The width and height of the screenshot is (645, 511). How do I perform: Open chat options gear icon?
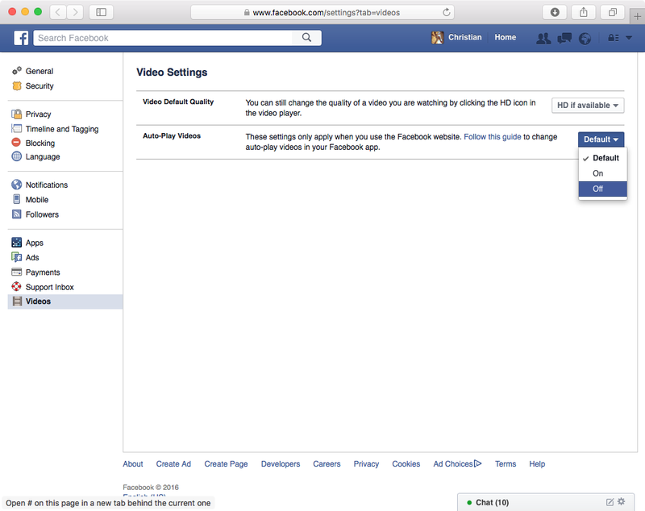pos(622,501)
